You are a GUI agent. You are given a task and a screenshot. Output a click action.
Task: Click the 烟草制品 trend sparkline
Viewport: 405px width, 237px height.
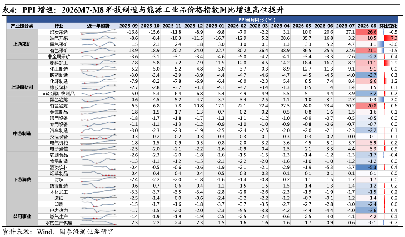click(x=98, y=173)
